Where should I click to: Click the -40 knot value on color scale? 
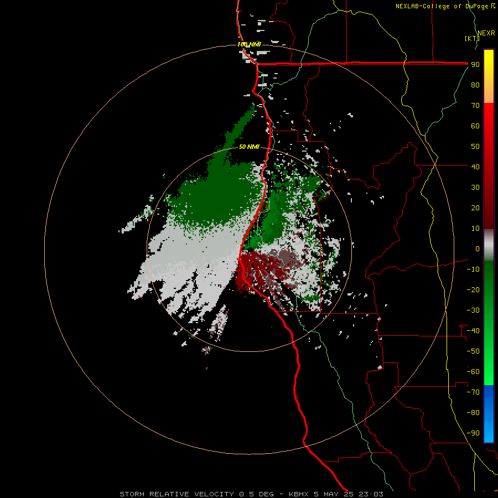473,331
